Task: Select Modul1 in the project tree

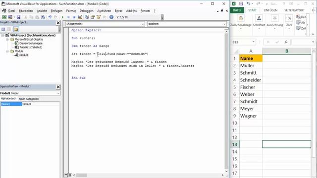Action: pos(24,55)
